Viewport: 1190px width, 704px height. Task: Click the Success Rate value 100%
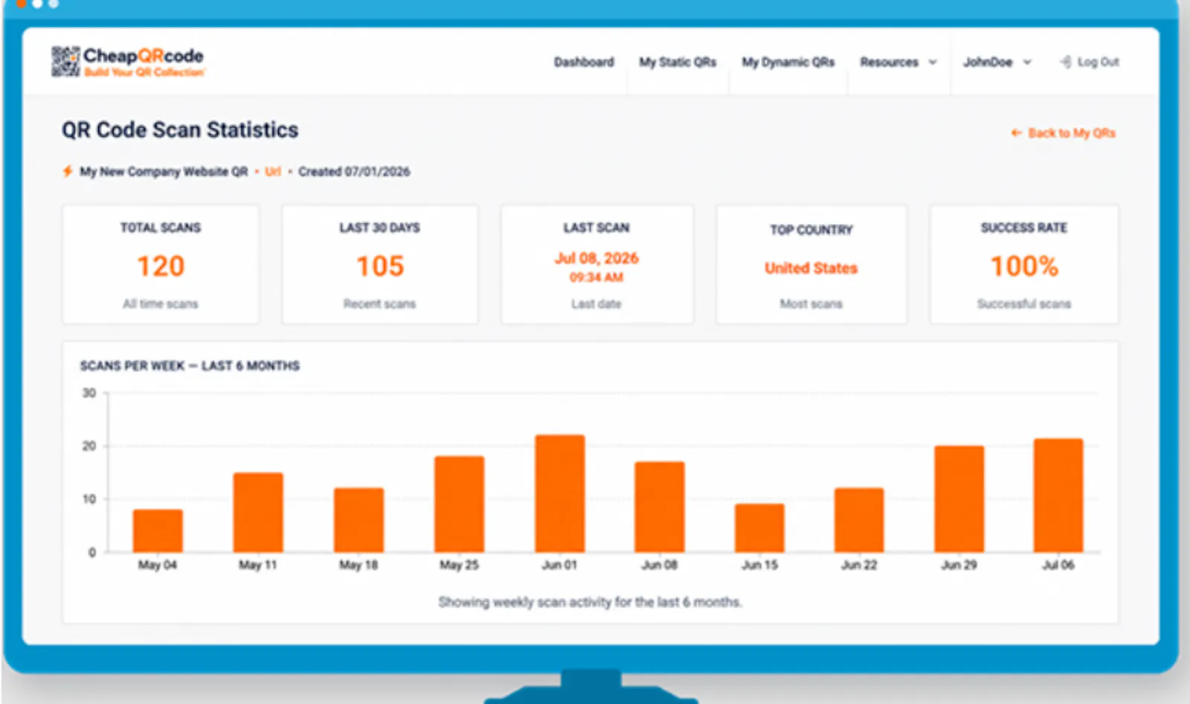click(1024, 266)
